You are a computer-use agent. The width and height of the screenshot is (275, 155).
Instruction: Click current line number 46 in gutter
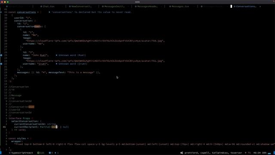(4, 127)
